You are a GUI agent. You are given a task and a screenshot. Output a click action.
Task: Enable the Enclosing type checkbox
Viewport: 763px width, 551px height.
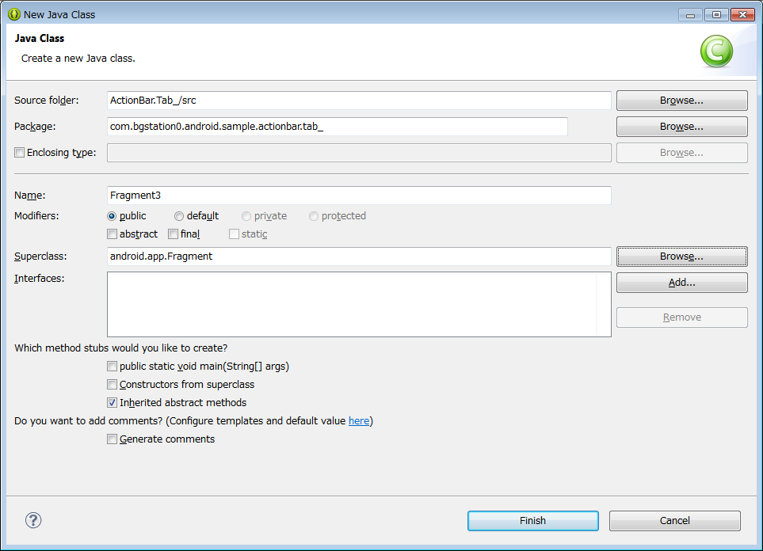coord(20,153)
